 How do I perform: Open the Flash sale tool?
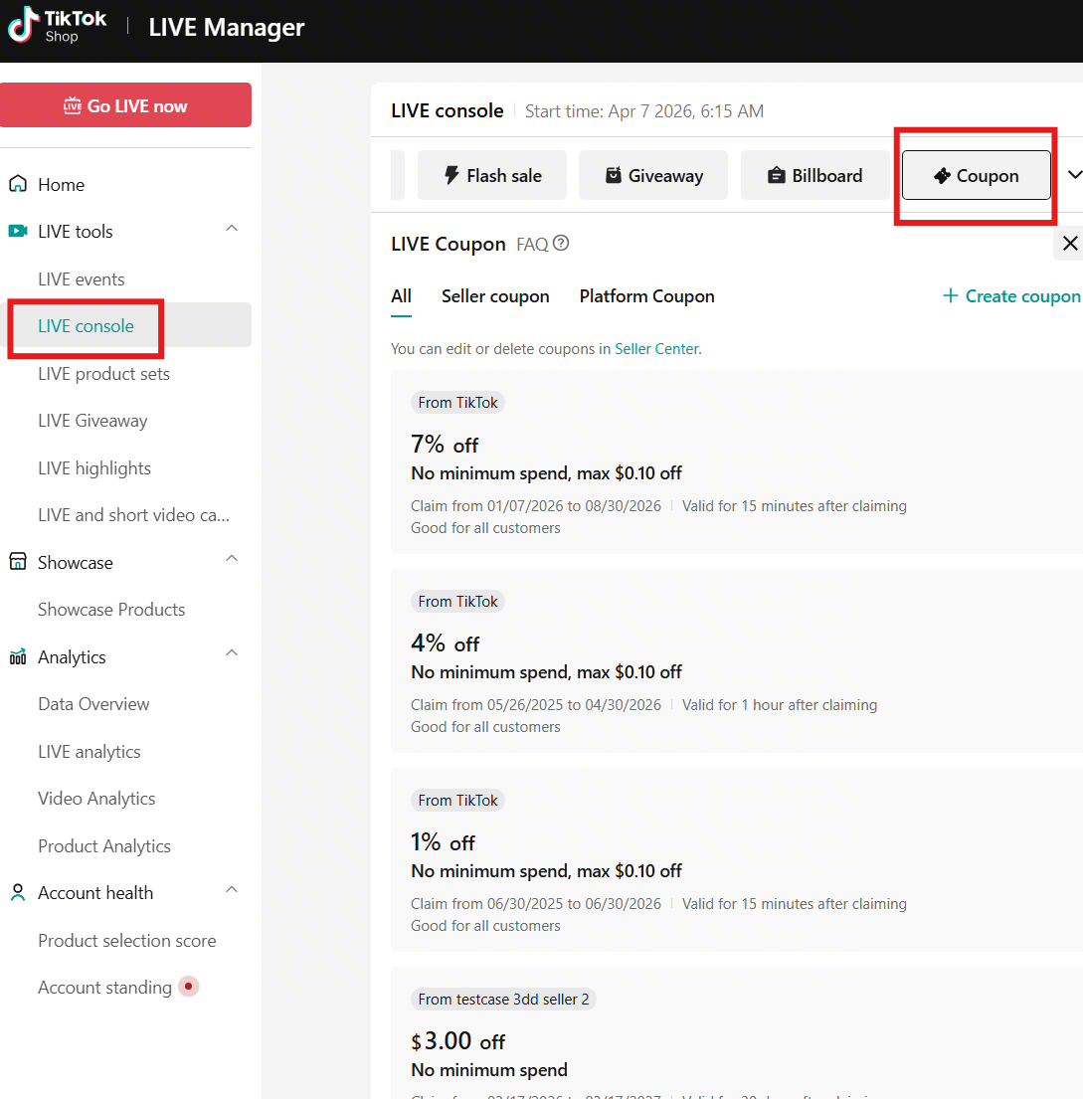492,175
